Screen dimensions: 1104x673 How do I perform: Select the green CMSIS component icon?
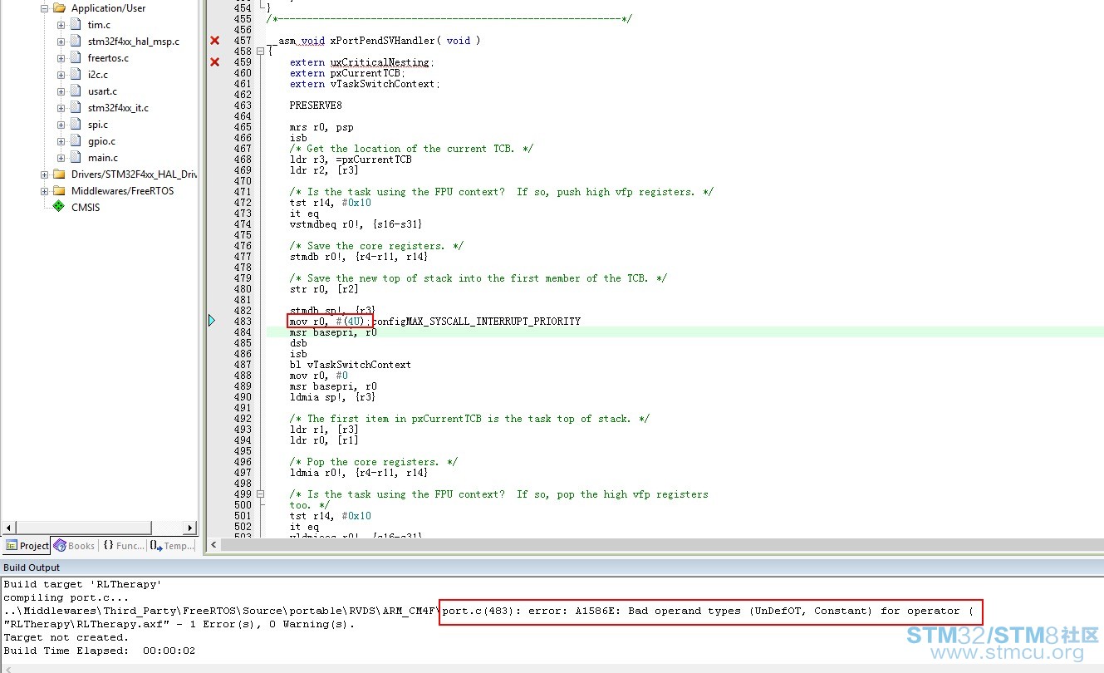point(58,207)
